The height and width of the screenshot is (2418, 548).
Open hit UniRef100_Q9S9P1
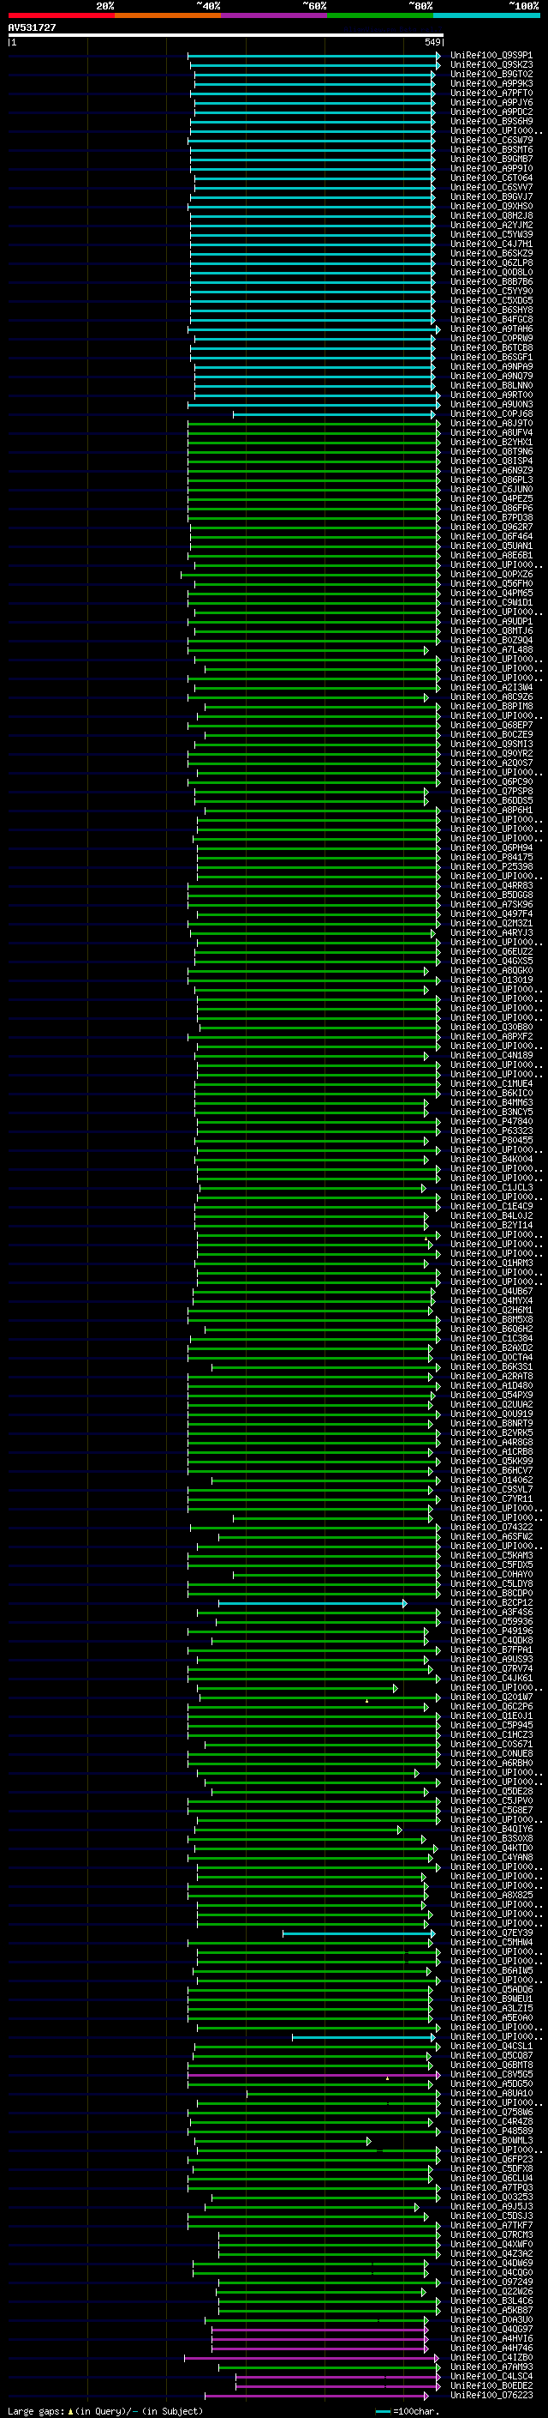[x=491, y=56]
